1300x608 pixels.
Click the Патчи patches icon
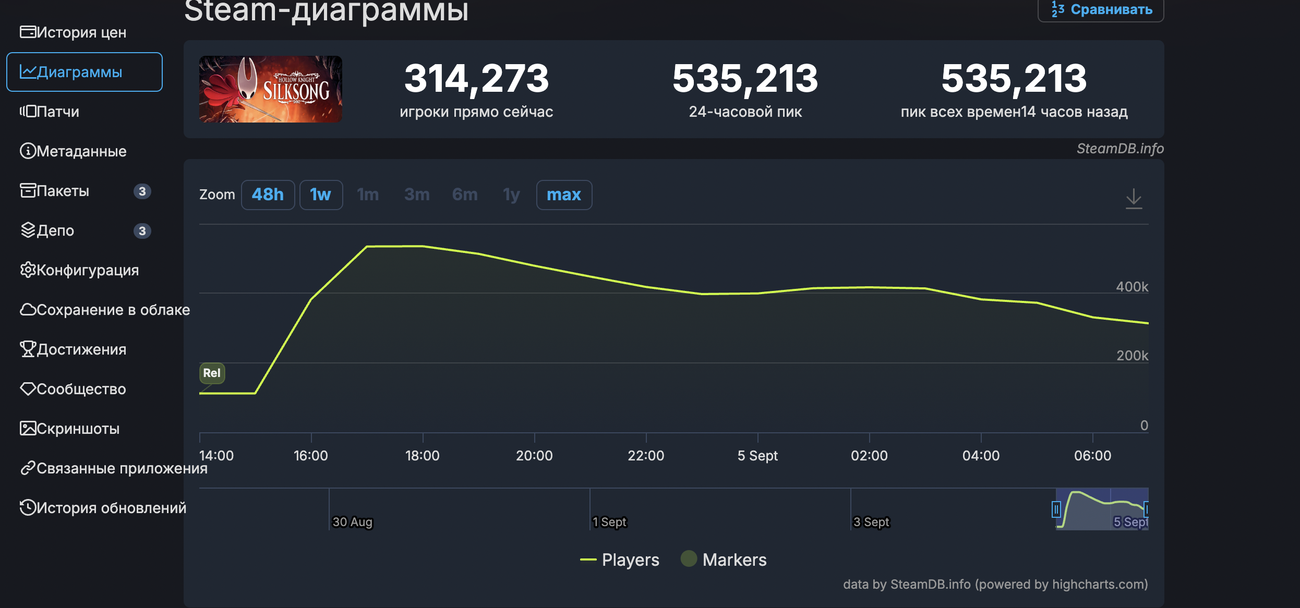[28, 112]
